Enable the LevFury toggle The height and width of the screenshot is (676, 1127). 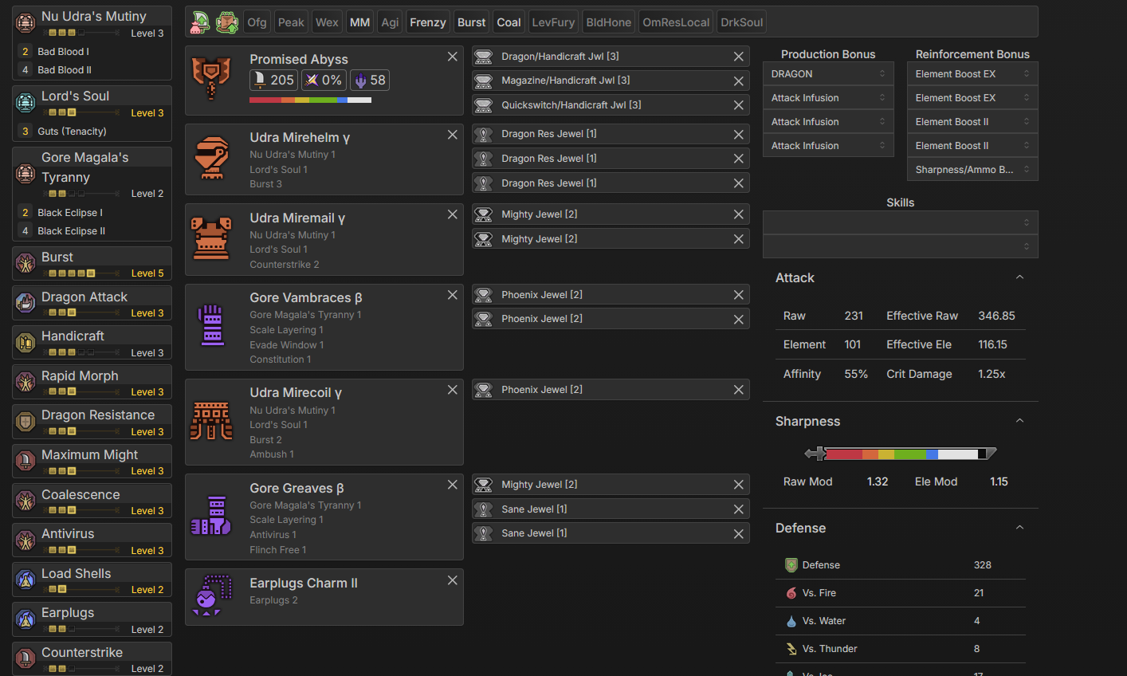553,22
